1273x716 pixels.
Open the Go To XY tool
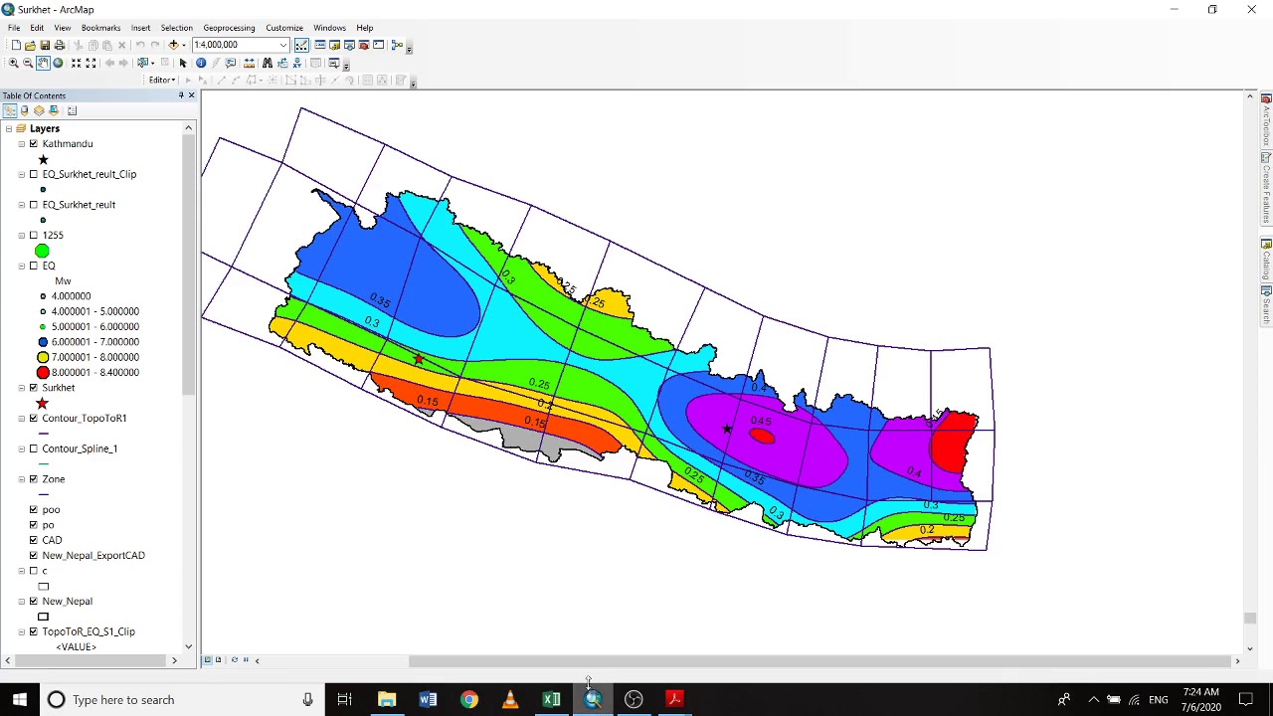pos(297,63)
